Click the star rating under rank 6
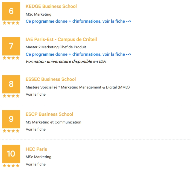191x171 pixels. click(x=11, y=23)
